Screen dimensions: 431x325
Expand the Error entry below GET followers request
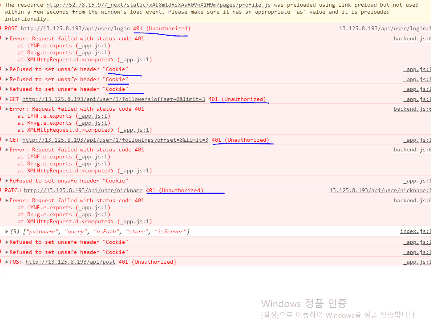pyautogui.click(x=7, y=109)
